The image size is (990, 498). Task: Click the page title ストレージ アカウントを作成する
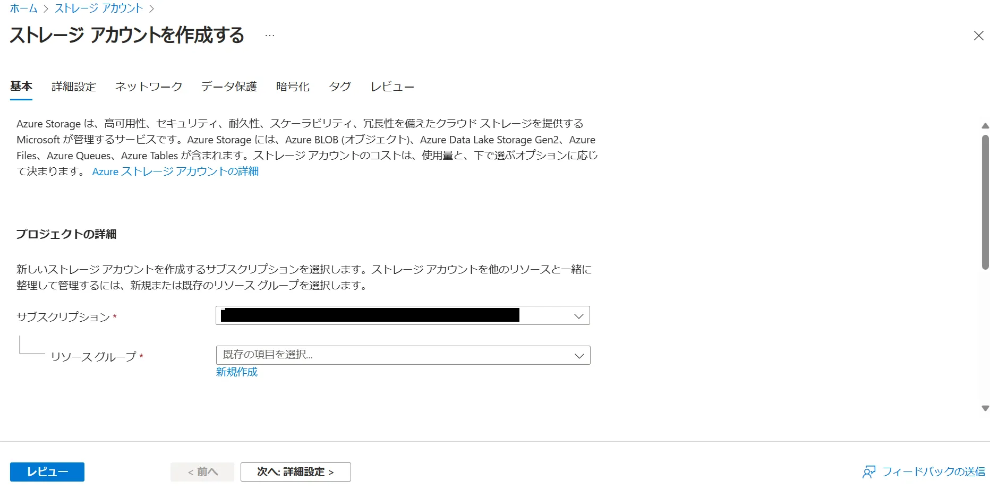[x=127, y=35]
